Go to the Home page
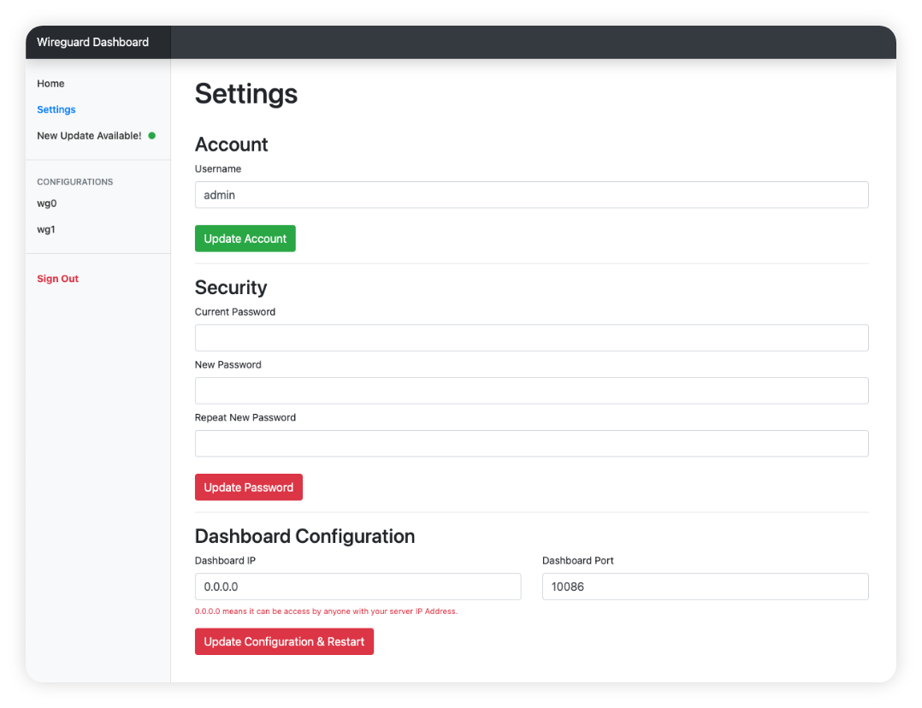 coord(50,84)
